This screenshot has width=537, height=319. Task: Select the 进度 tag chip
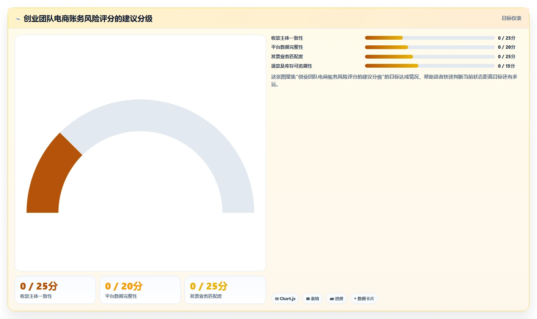[337, 299]
